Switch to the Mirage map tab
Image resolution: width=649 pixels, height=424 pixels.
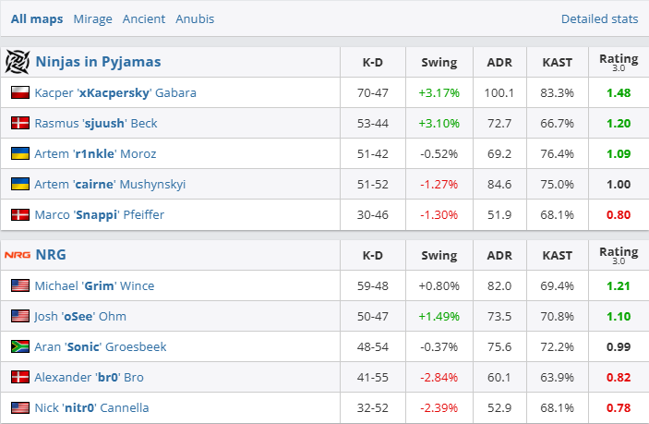click(x=92, y=18)
